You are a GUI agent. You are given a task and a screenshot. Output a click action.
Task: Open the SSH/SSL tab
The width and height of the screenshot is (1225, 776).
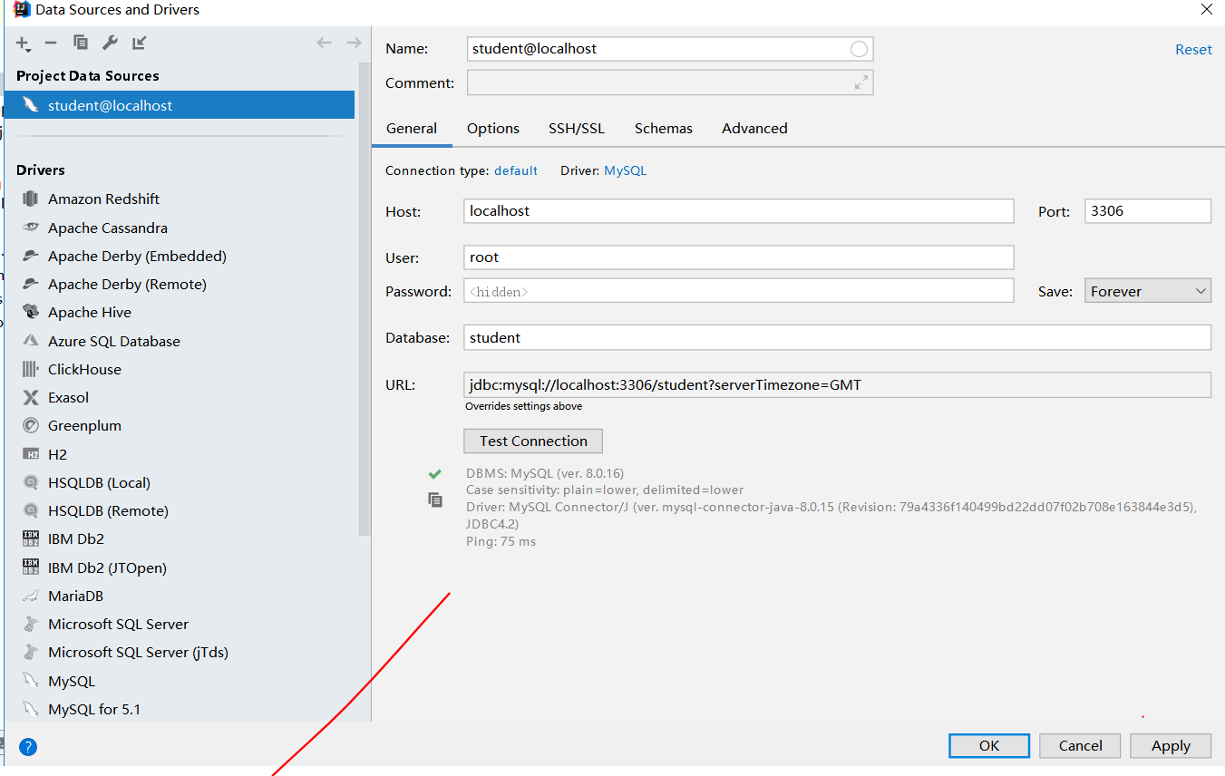[x=577, y=128]
